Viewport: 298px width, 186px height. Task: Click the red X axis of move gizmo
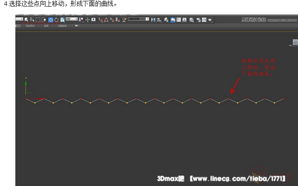tap(36, 99)
